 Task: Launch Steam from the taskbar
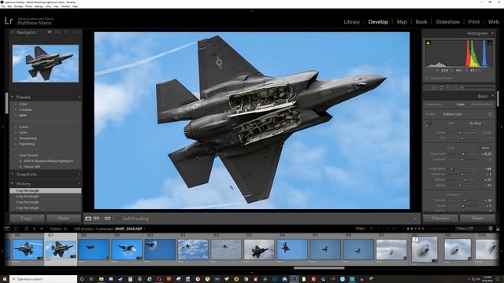coord(120,279)
